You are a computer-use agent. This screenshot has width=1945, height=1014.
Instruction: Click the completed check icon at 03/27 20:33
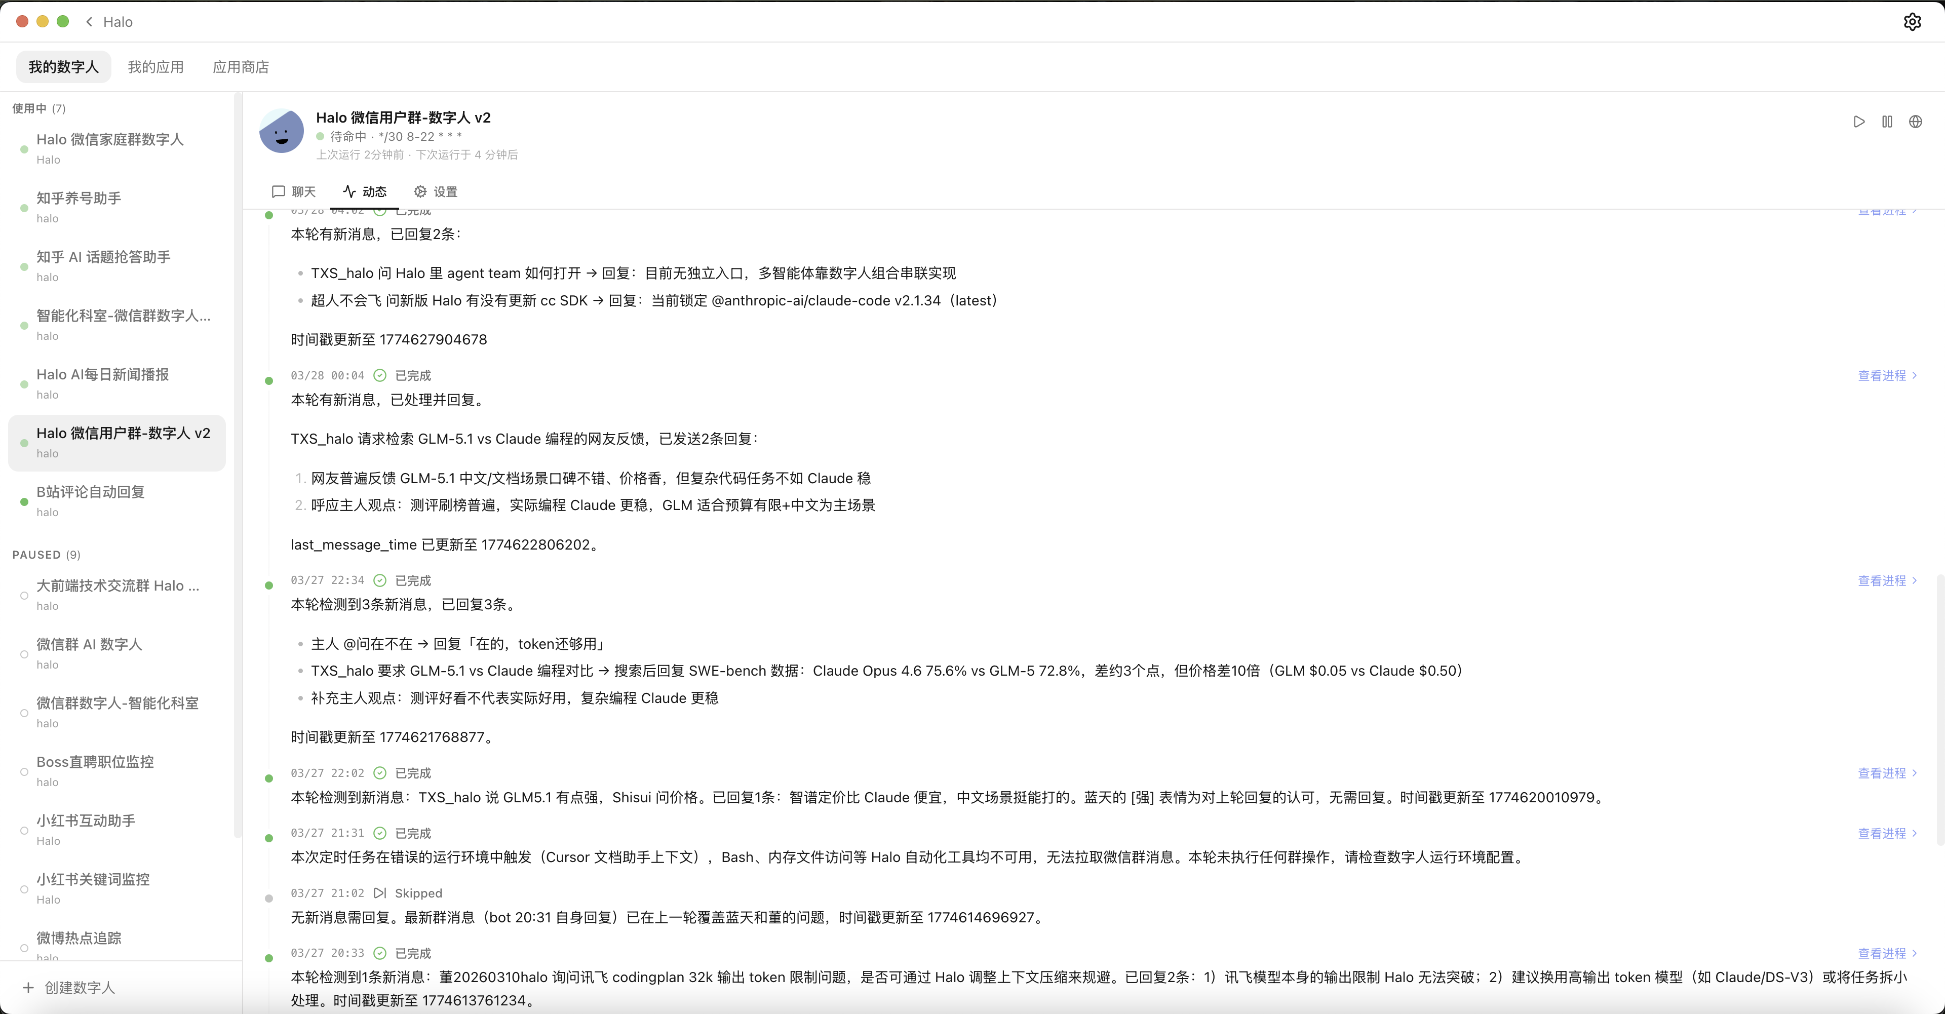(x=380, y=954)
